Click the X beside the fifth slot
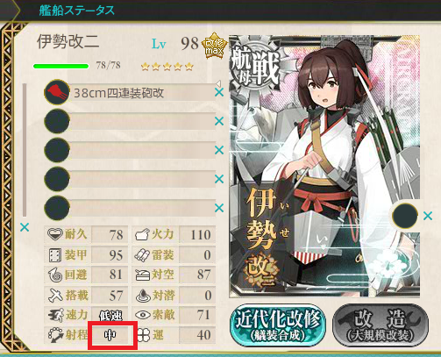The image size is (441, 357). pyautogui.click(x=219, y=208)
